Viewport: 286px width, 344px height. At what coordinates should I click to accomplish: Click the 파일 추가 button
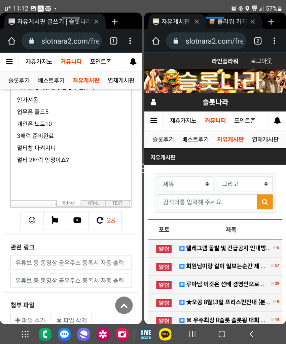(x=31, y=320)
